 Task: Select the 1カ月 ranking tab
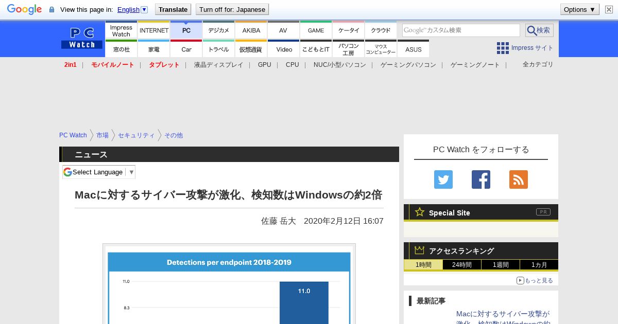point(539,265)
